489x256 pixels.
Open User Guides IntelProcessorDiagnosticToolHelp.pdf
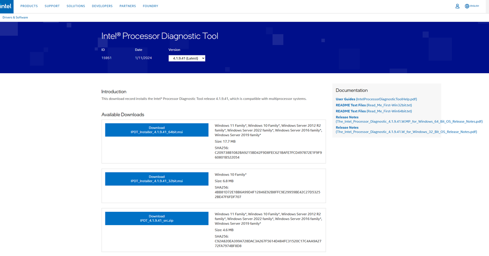coord(376,99)
